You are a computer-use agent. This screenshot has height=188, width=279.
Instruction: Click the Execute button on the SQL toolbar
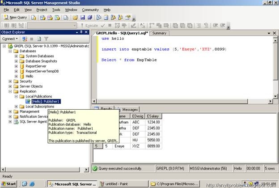89,26
